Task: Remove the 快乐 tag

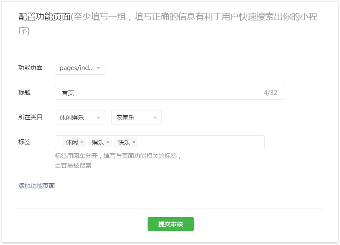Action: 134,142
